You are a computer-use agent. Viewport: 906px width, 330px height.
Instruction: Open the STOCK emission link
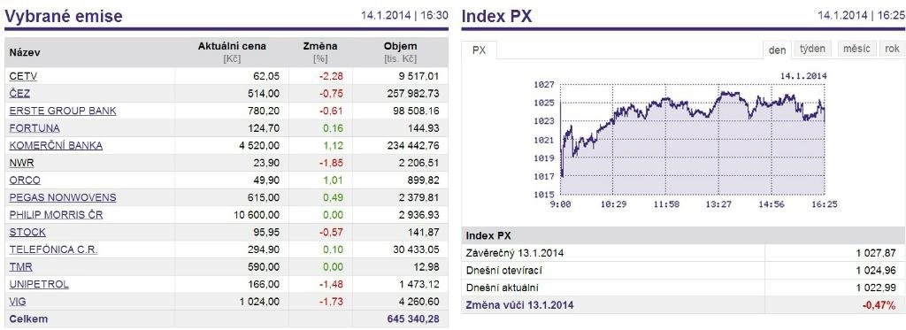[x=27, y=233]
